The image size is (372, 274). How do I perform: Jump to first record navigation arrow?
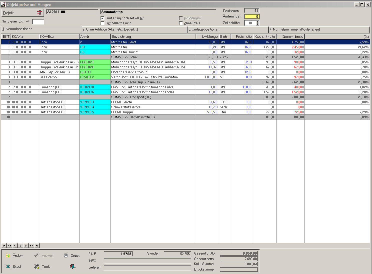(4, 245)
